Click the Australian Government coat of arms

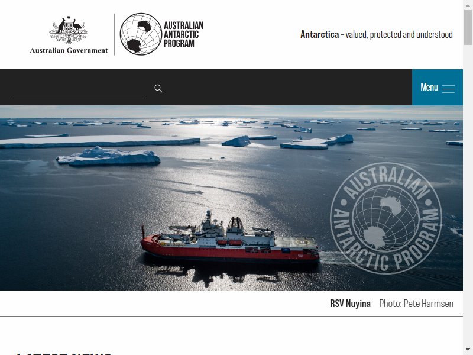pyautogui.click(x=69, y=29)
